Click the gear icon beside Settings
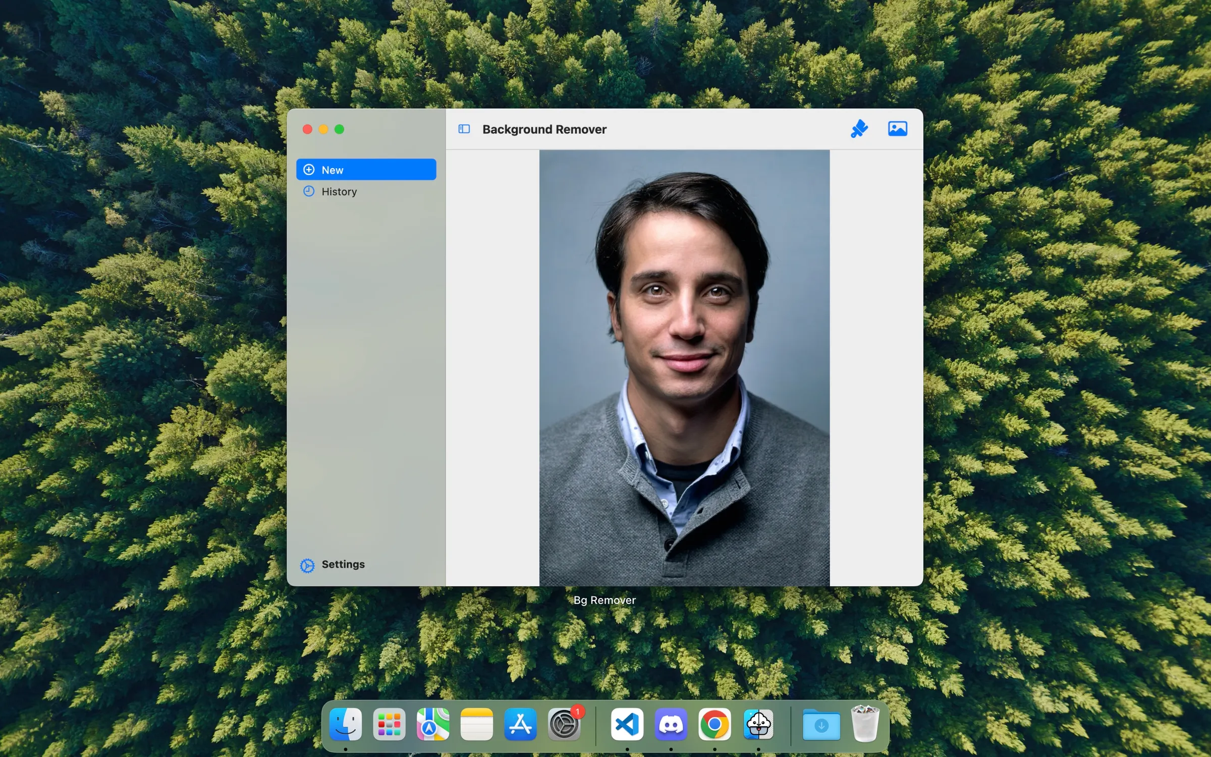This screenshot has width=1211, height=757. (x=307, y=564)
